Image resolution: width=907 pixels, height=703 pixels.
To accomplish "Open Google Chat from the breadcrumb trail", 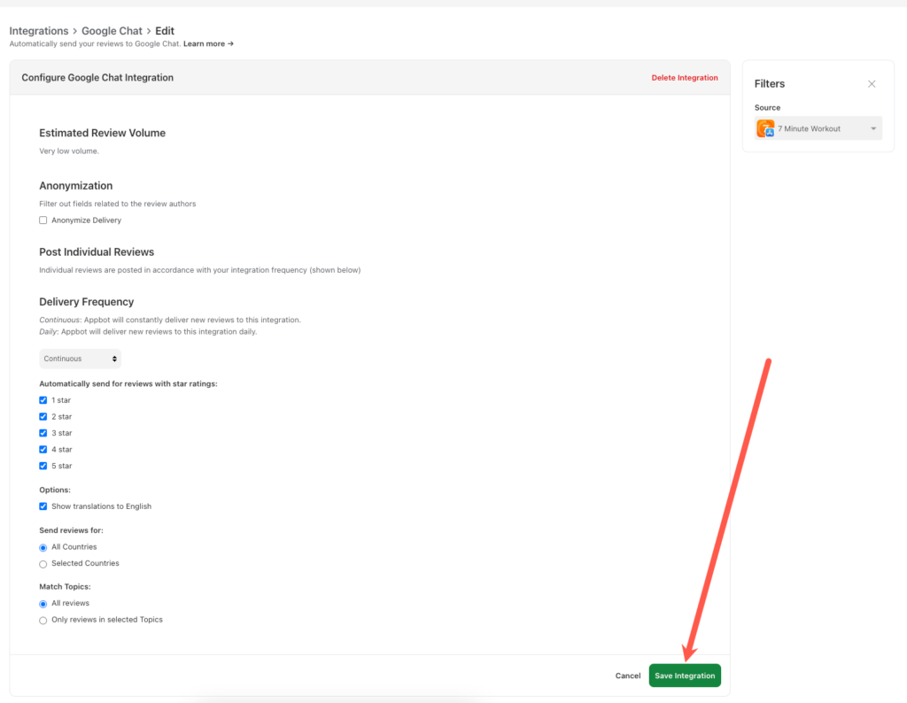I will coord(112,30).
